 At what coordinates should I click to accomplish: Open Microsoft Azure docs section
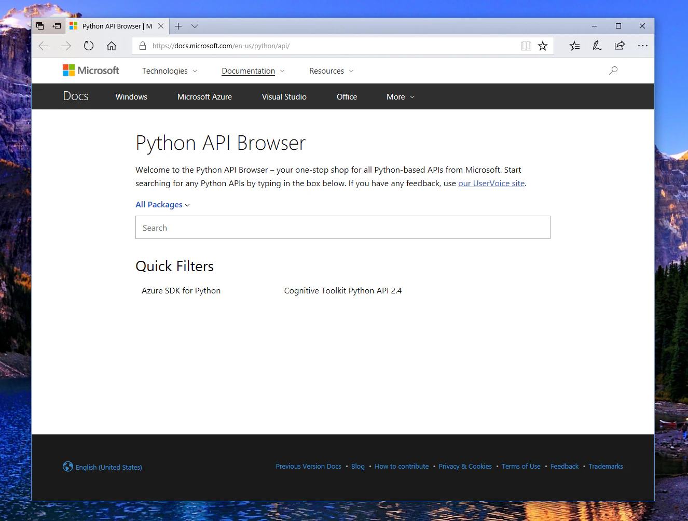click(x=204, y=97)
